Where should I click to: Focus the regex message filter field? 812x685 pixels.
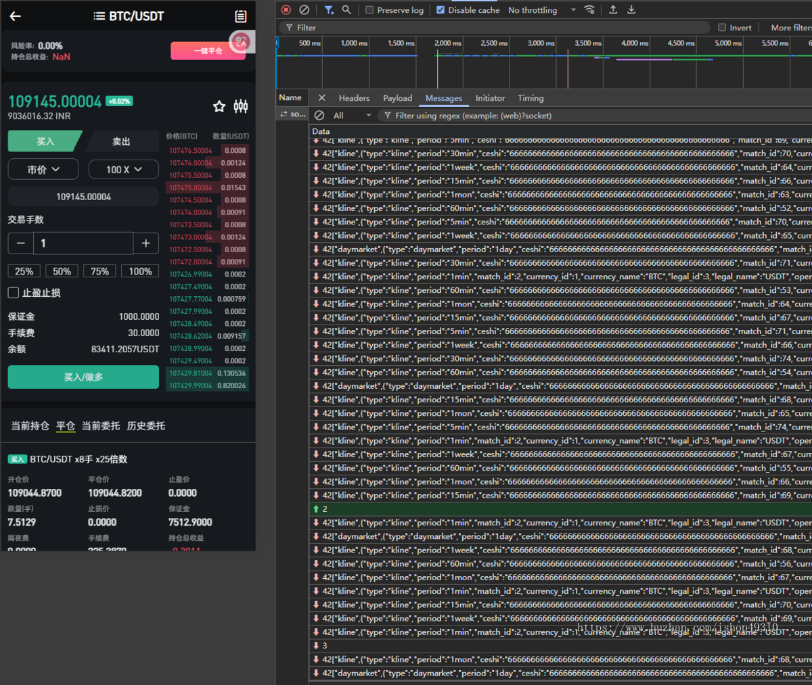[x=595, y=116]
